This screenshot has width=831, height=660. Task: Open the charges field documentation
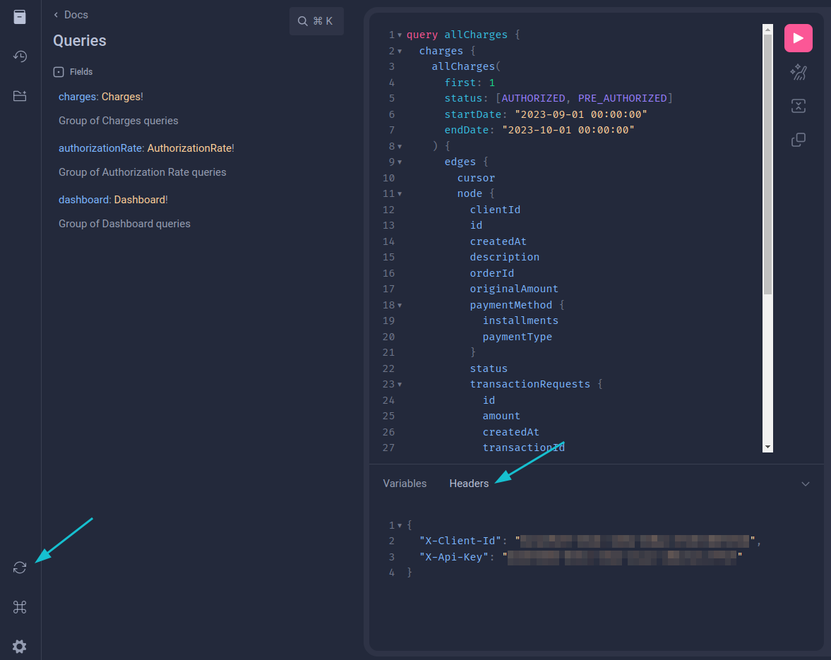tap(78, 97)
